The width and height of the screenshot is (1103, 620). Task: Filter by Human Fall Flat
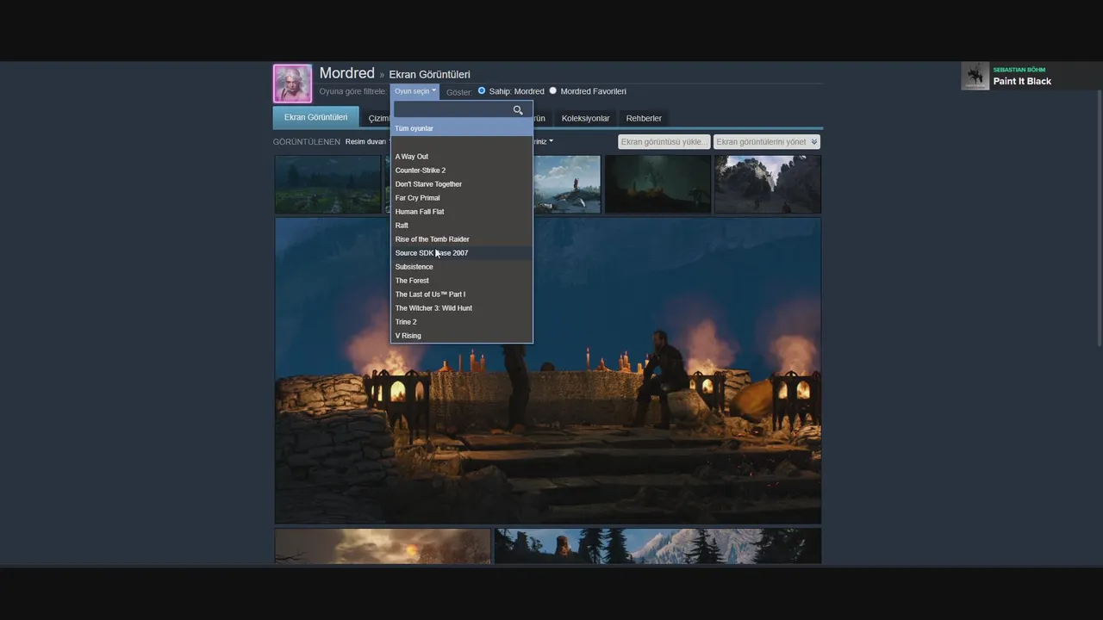[x=462, y=212]
